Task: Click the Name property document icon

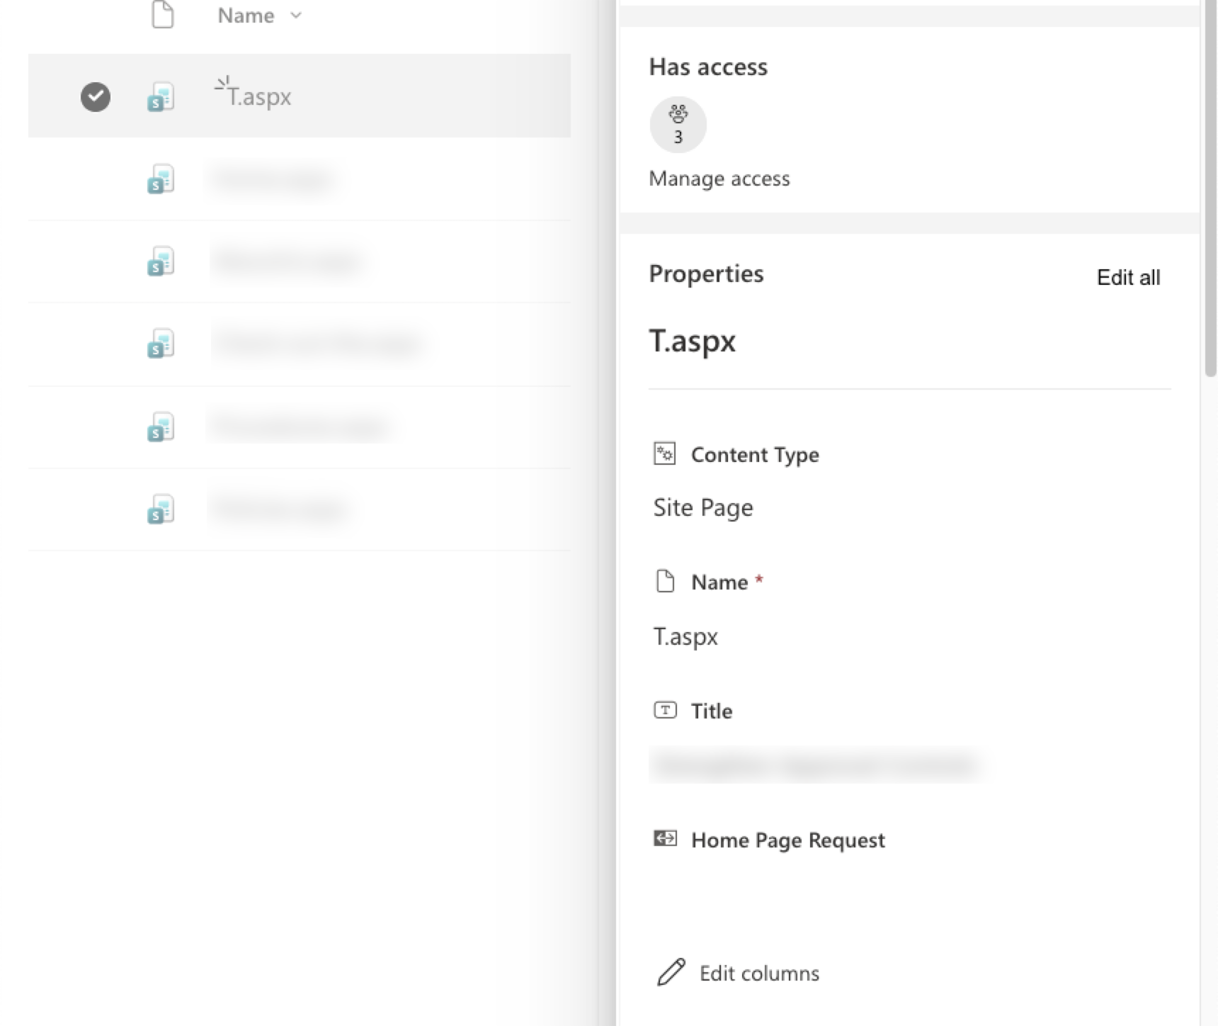Action: coord(664,582)
